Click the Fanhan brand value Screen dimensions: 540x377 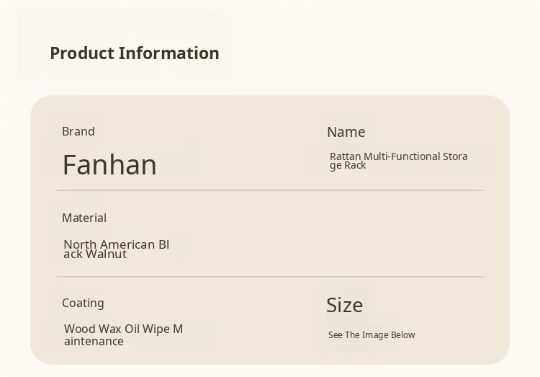(x=109, y=165)
